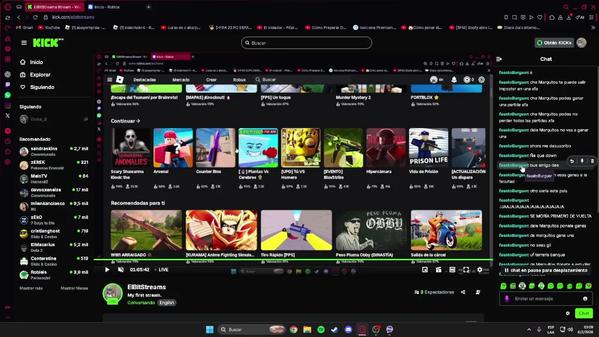Image resolution: width=599 pixels, height=337 pixels.
Task: Reload the page in browser toolbar
Action: [35, 17]
